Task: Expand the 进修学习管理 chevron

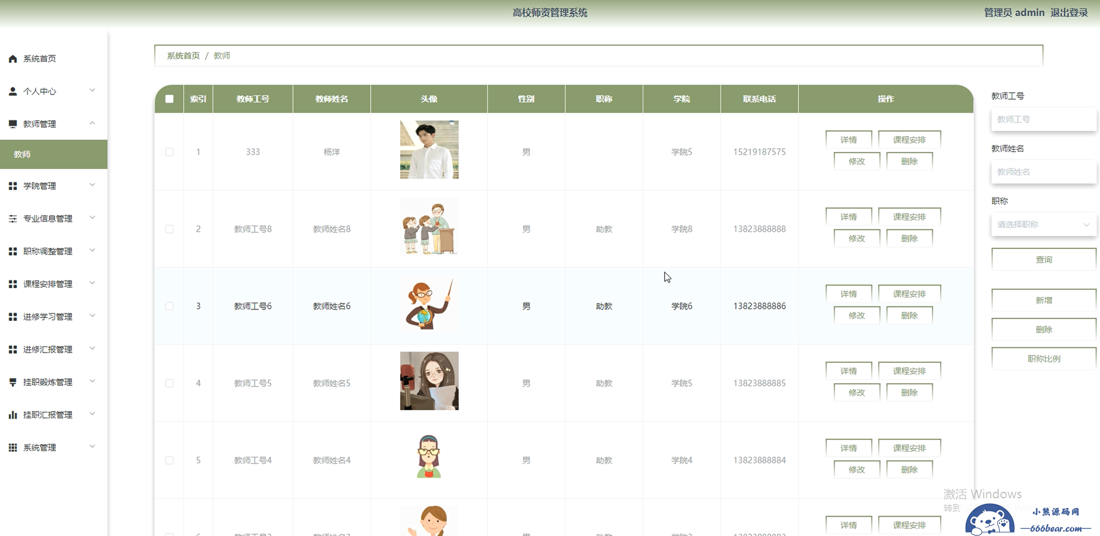Action: (92, 316)
